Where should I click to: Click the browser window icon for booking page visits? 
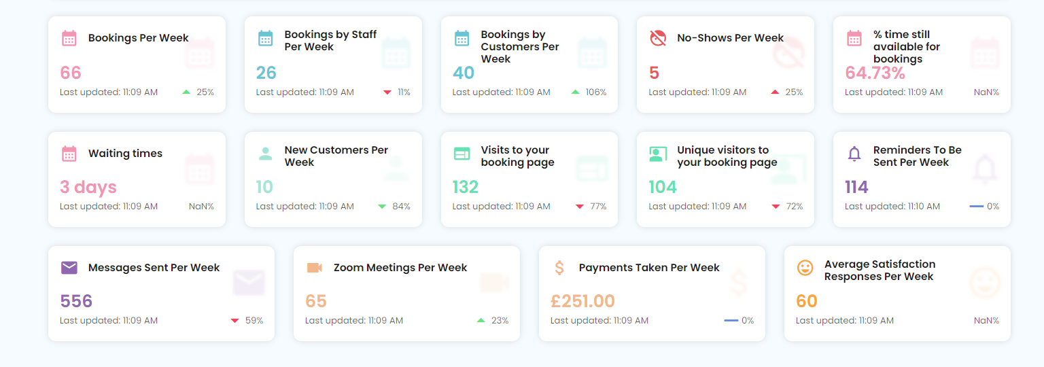pyautogui.click(x=462, y=154)
